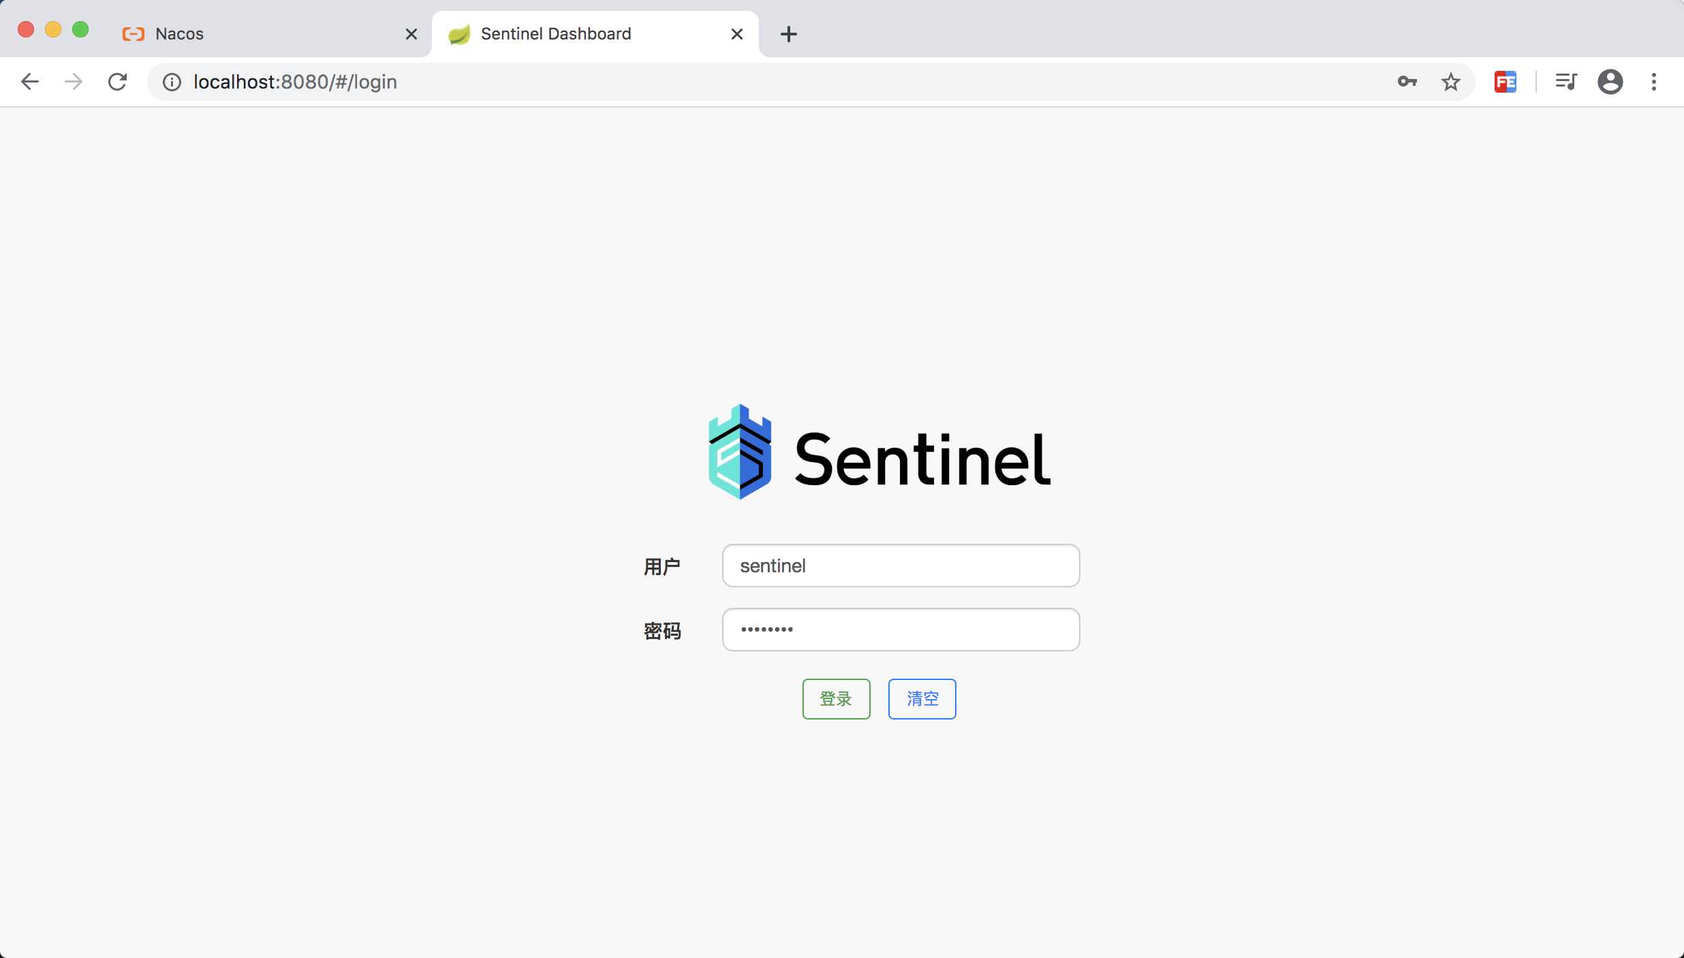Click the browser back navigation arrow

point(28,81)
